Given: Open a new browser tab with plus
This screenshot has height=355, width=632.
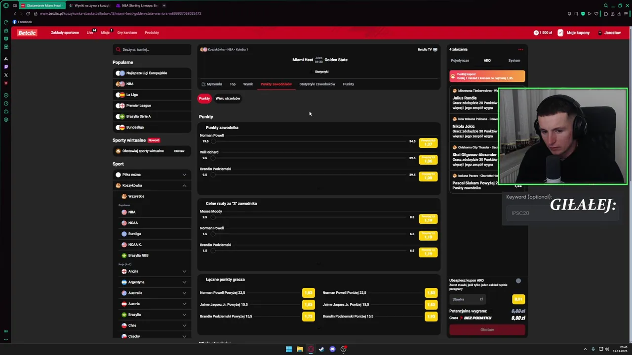Looking at the screenshot, I should (x=164, y=5).
